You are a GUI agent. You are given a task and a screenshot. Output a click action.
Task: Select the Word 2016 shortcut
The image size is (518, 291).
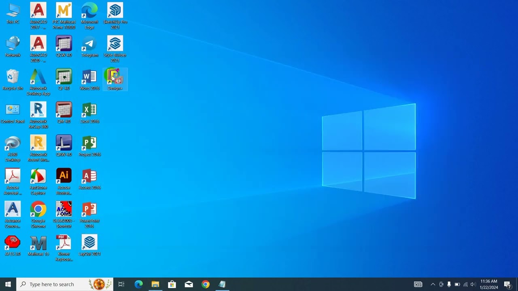pyautogui.click(x=89, y=80)
